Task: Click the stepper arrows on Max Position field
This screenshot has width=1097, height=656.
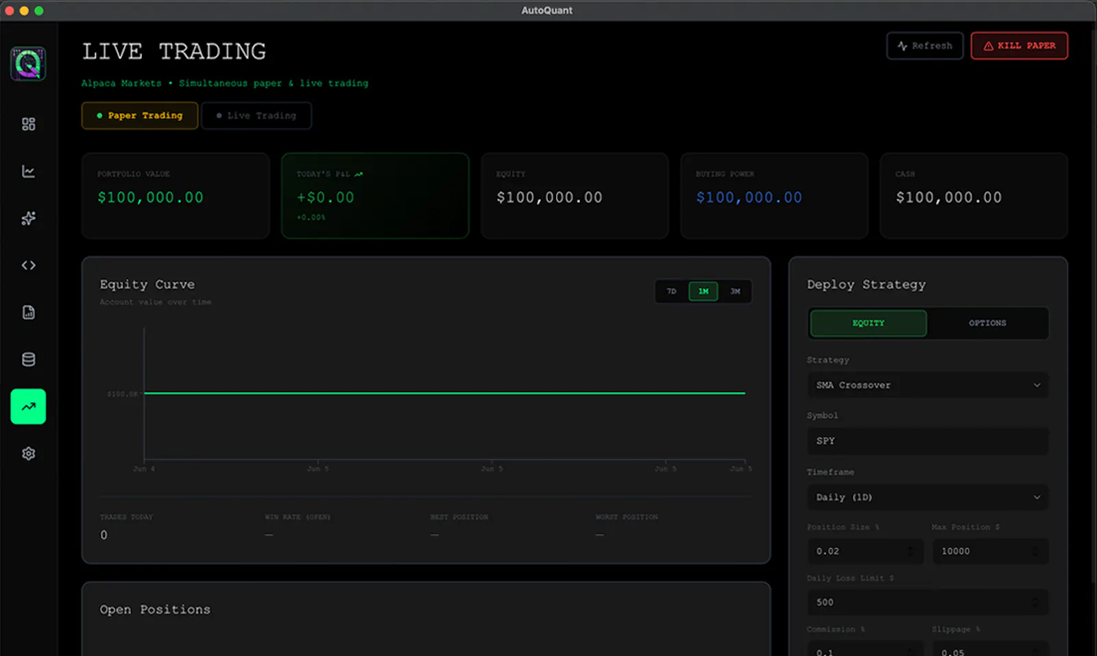Action: [x=1035, y=551]
